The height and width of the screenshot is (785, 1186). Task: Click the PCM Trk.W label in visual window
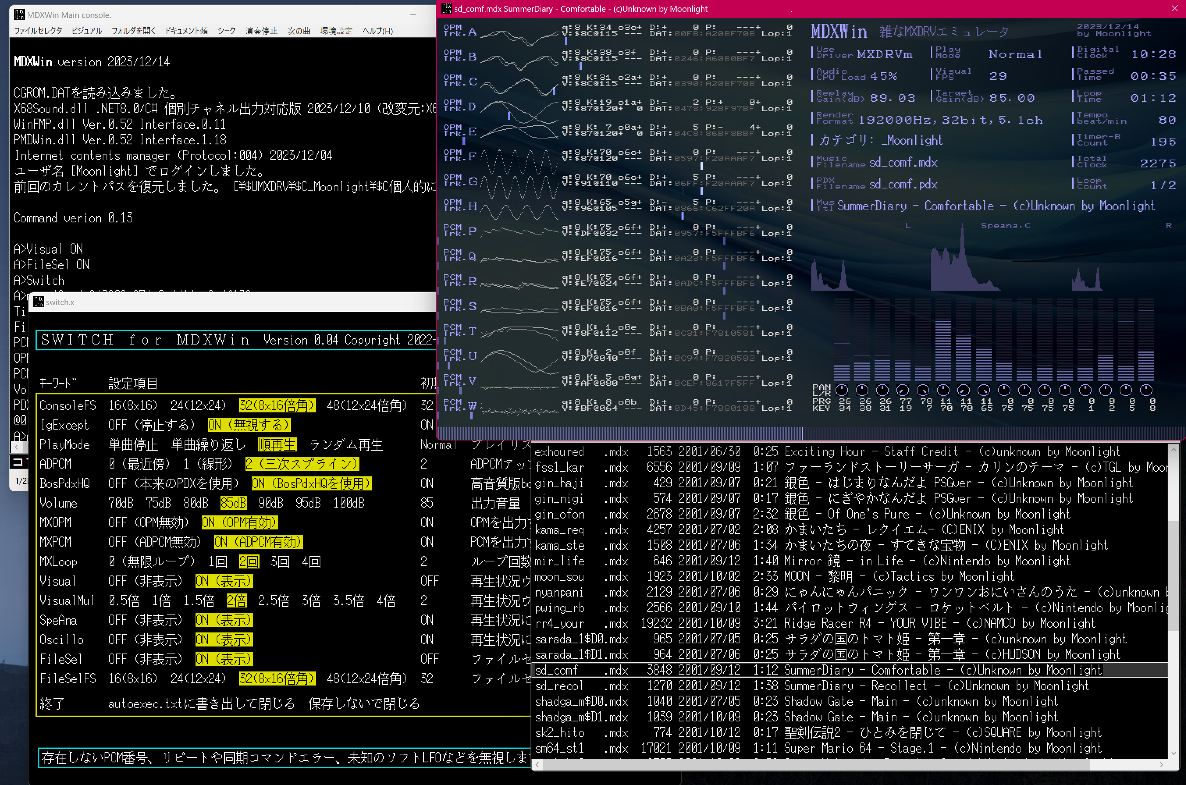pos(460,405)
